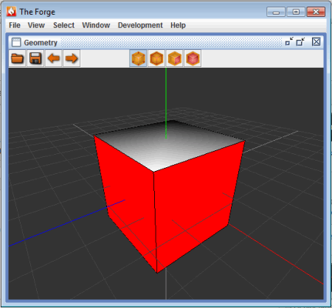Minimize The Forge window
The width and height of the screenshot is (332, 308).
[276, 12]
